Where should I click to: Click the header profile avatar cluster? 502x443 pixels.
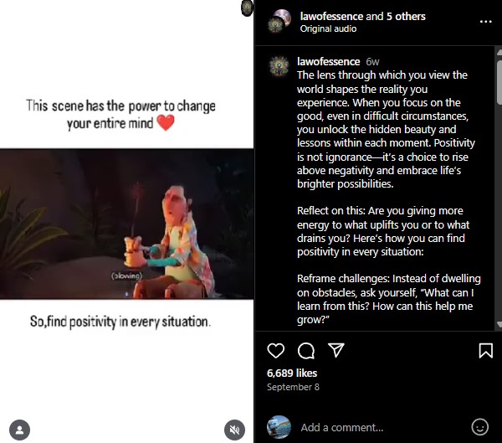click(279, 21)
